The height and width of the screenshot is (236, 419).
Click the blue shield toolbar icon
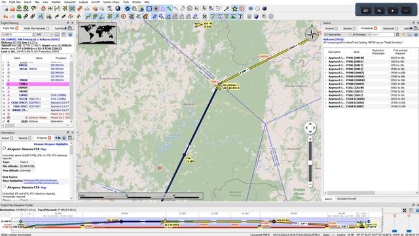[x=257, y=16]
